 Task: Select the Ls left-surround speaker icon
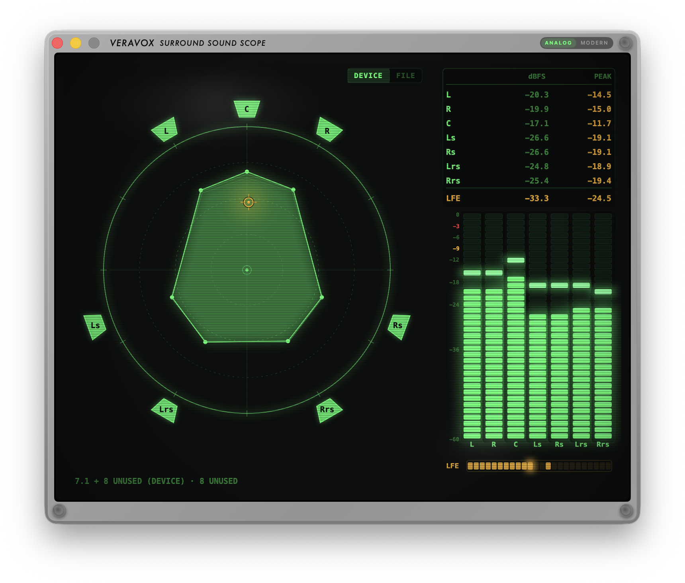95,327
